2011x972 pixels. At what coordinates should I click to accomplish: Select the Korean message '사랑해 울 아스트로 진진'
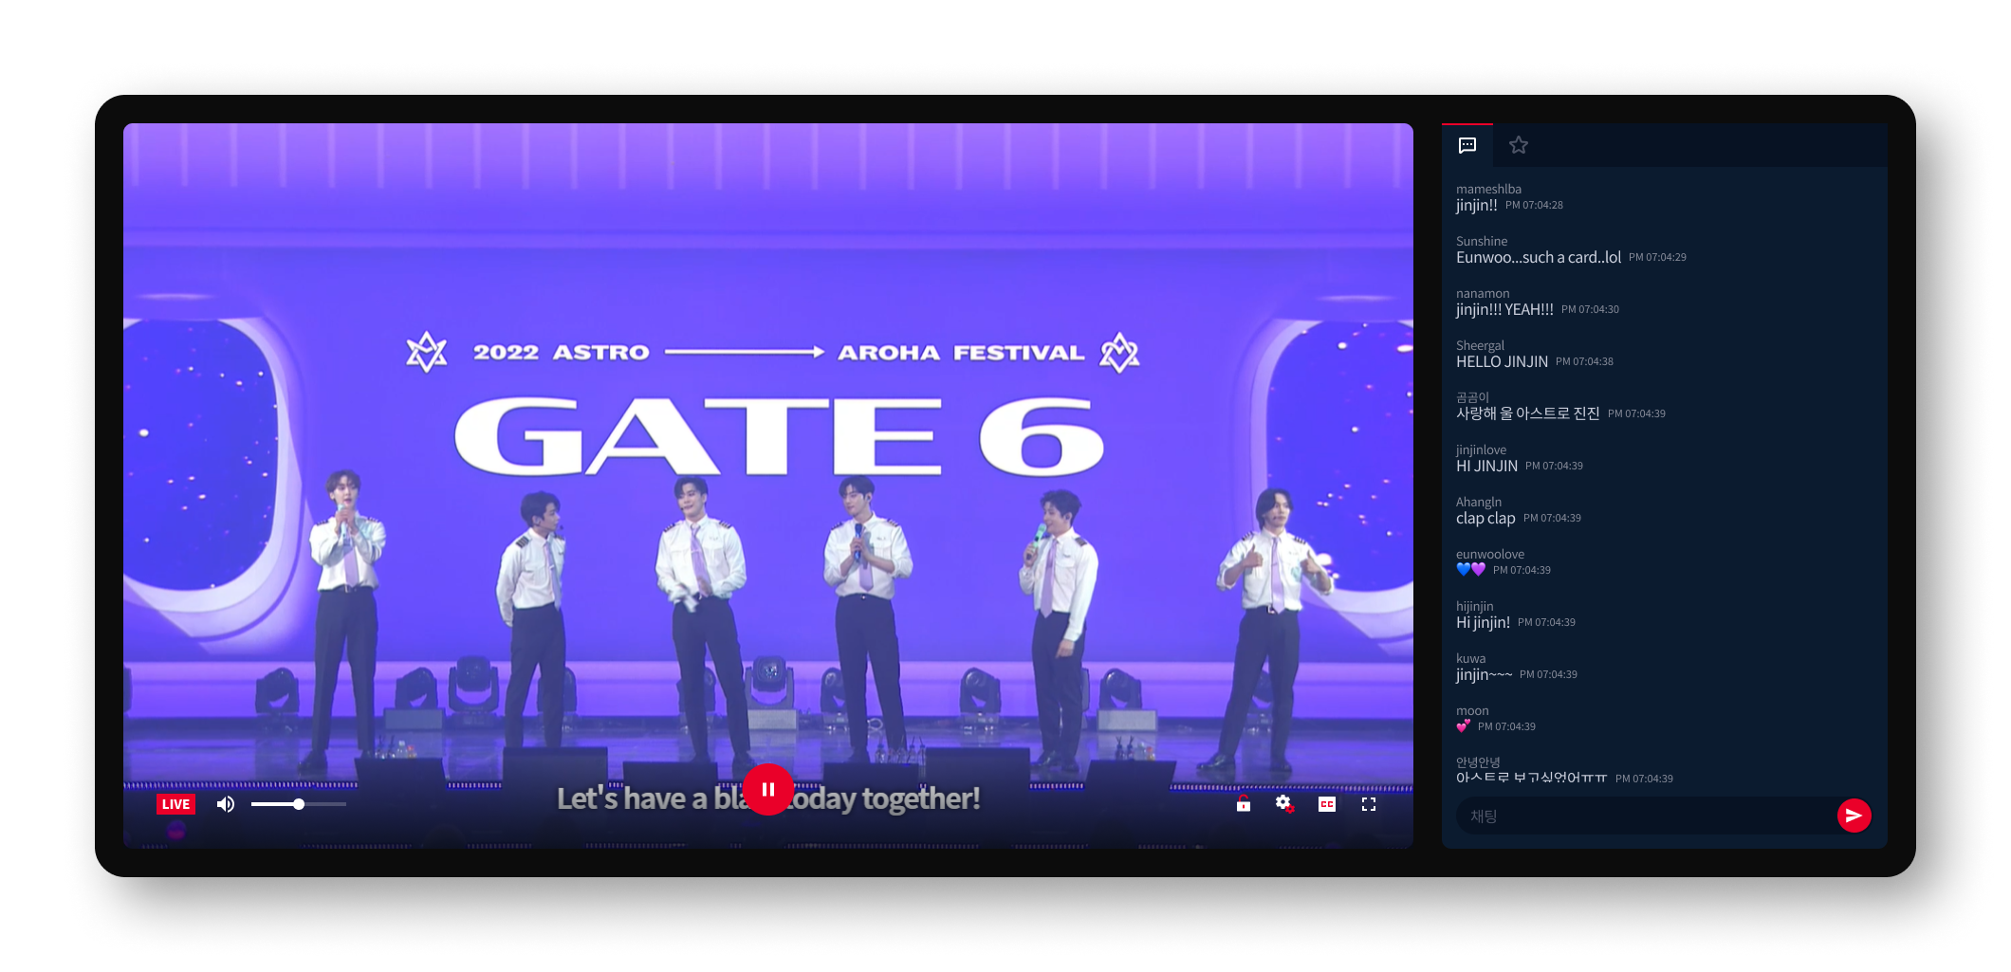click(1527, 413)
